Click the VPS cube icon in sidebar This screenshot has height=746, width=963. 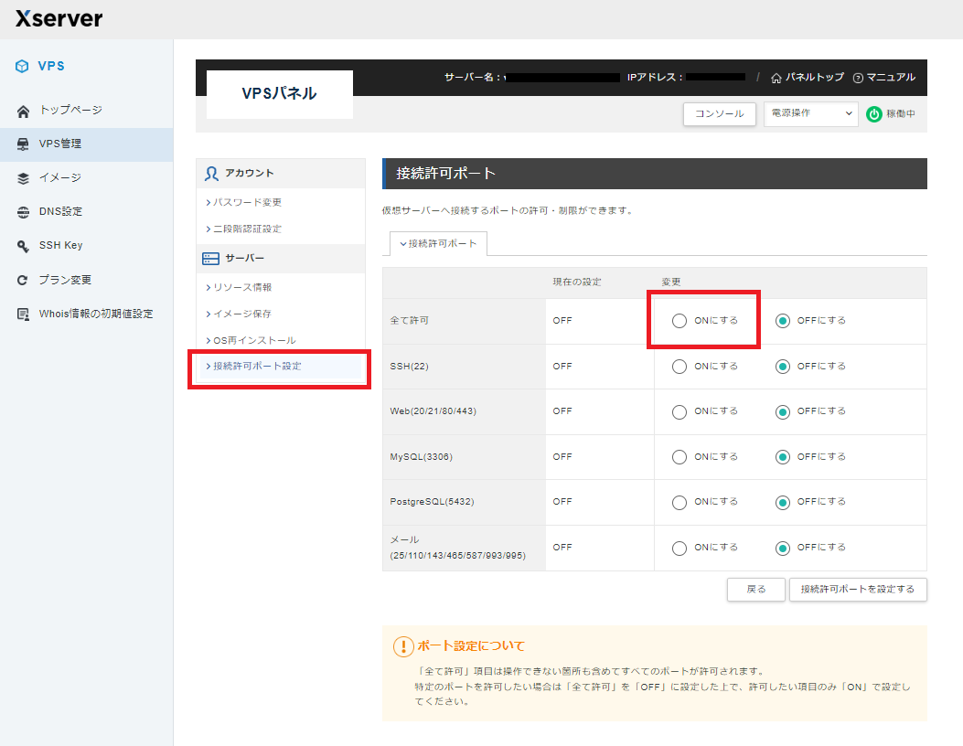coord(23,66)
